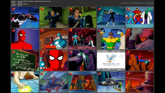
Task: Open Captain America driving thumbnail at 00:06:18
Action: (54, 39)
